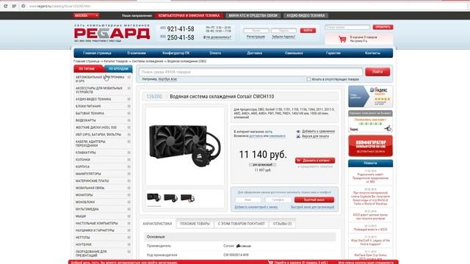
Task: Expand Аудио-видео техника sidebar category
Action: (129, 99)
